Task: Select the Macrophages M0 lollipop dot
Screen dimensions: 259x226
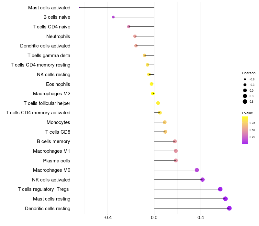Action: 197,170
